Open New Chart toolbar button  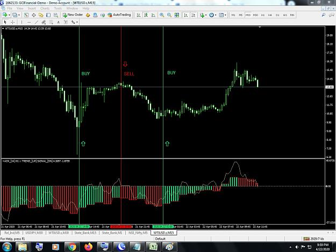pyautogui.click(x=5, y=15)
